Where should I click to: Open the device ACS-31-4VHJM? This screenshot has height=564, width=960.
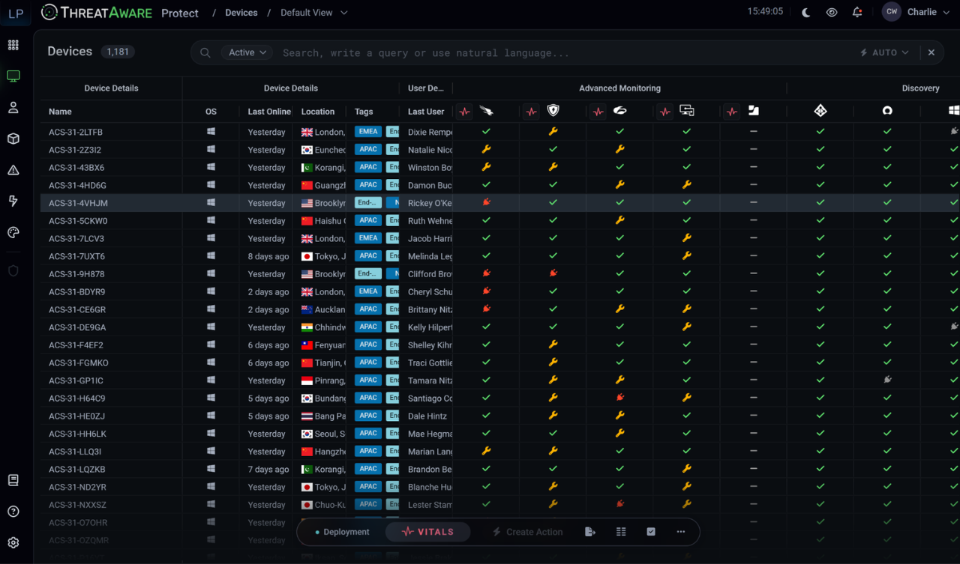tap(78, 203)
